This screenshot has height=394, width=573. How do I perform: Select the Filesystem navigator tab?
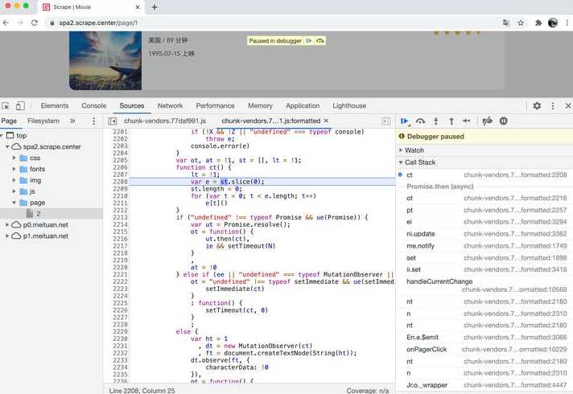(43, 121)
